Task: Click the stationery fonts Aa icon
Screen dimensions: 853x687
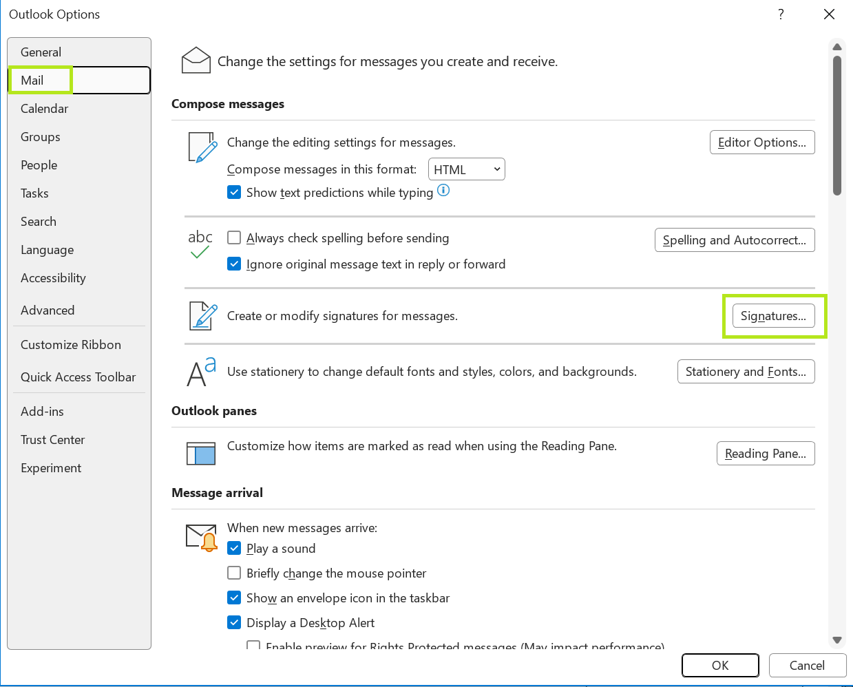Action: [202, 372]
